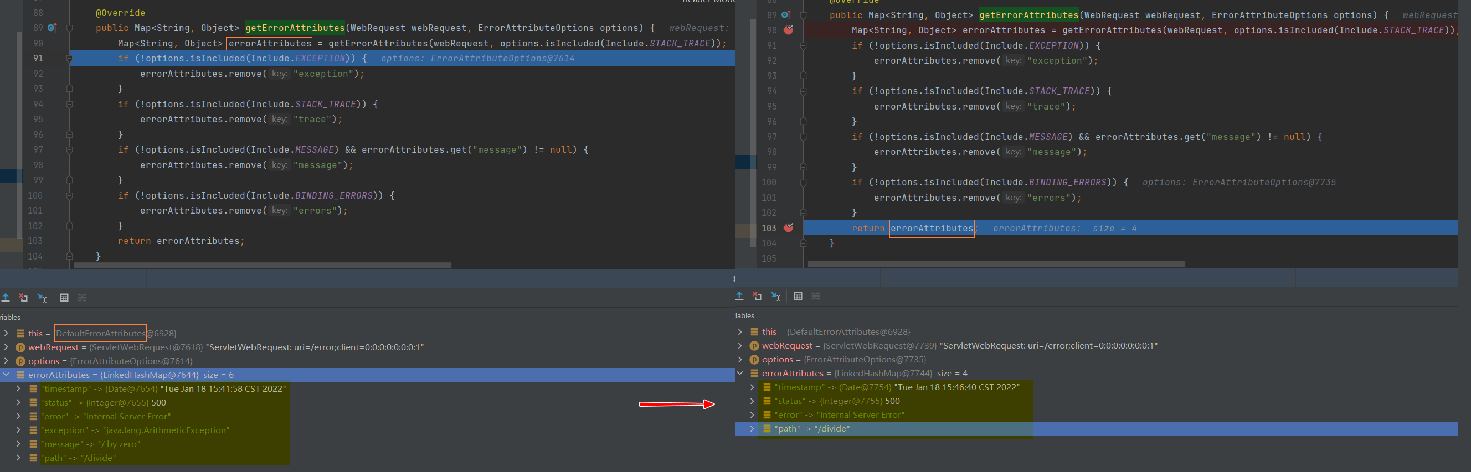
Task: Click entry icon beside "timestamp" in right variables
Action: pos(767,387)
